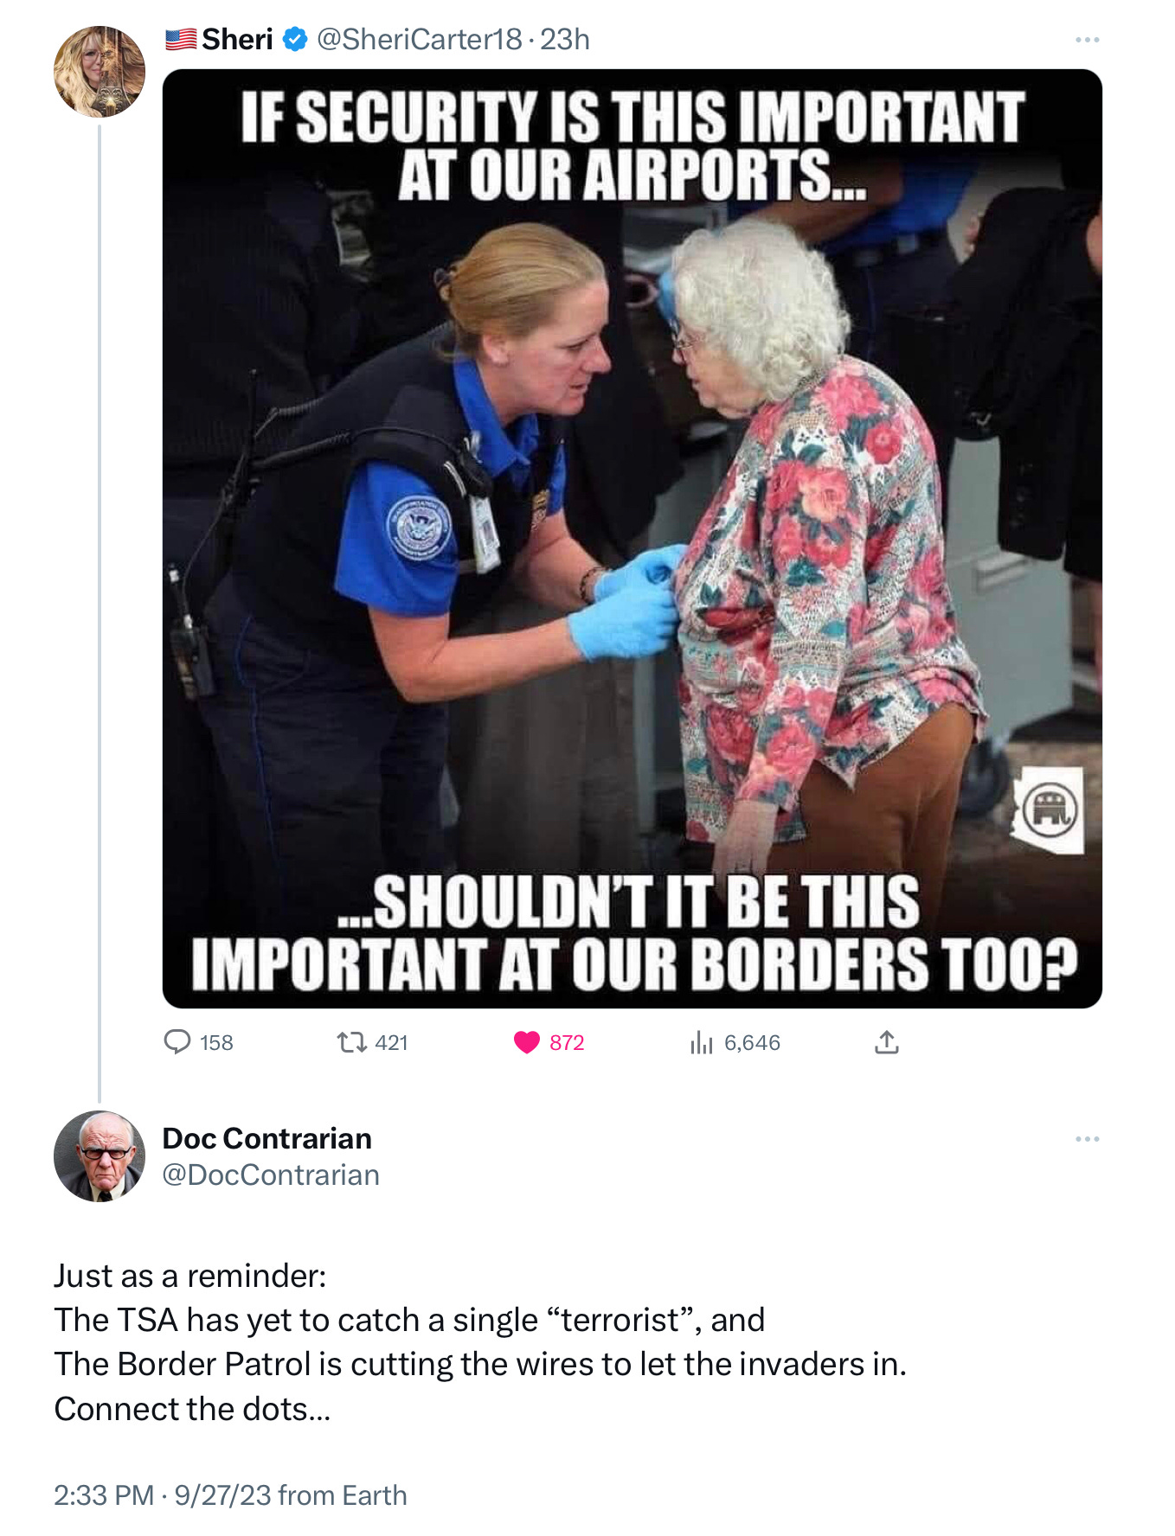Click the 23h timestamp on Sheri's tweet

tap(565, 40)
